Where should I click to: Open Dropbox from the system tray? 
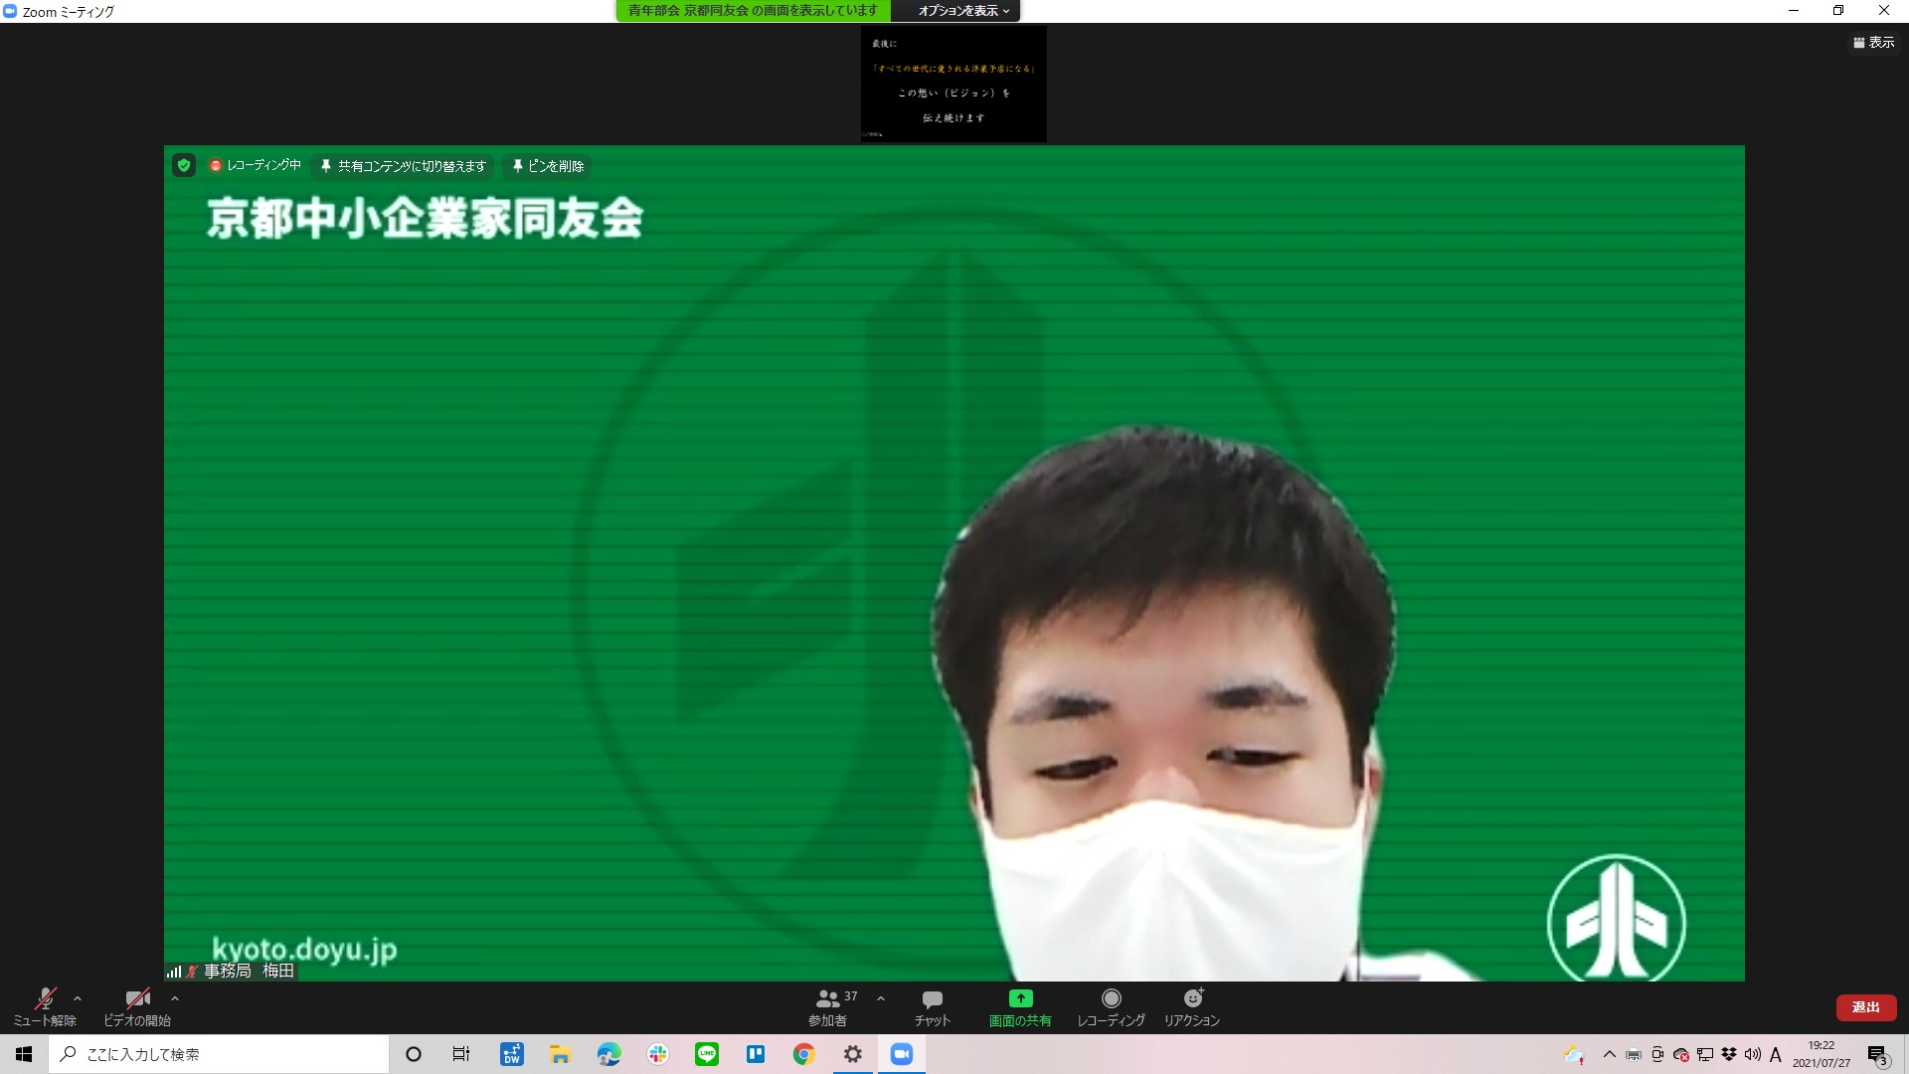1729,1055
